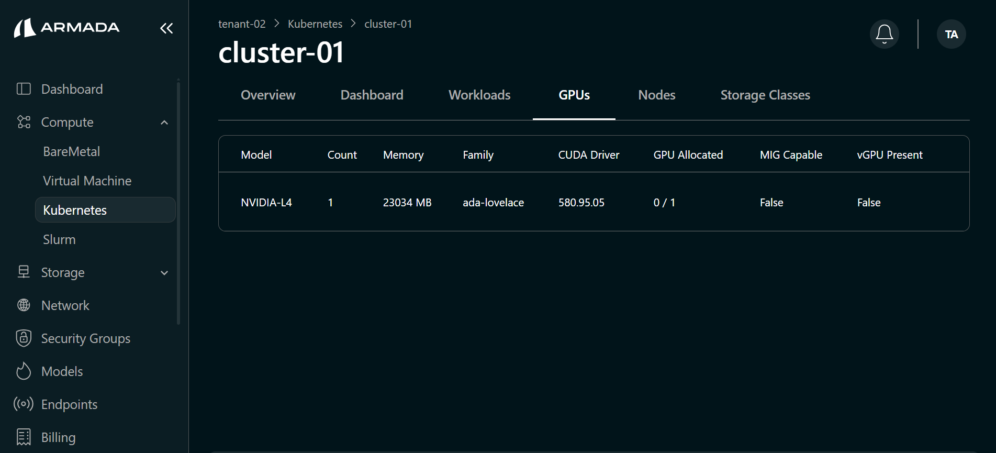
Task: Open notifications bell
Action: [885, 34]
